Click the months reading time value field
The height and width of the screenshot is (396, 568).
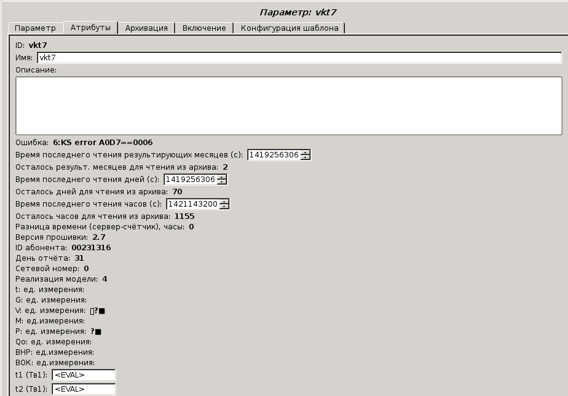click(x=274, y=155)
